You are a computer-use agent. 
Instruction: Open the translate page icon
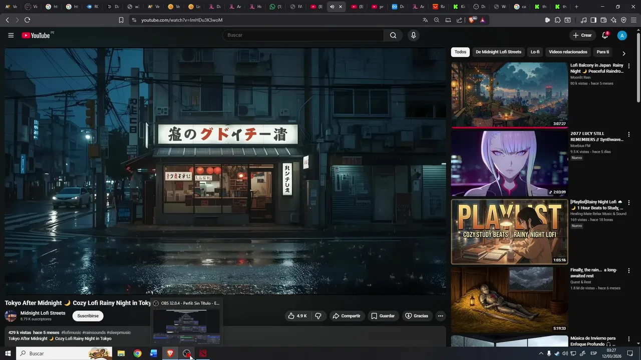click(x=425, y=20)
